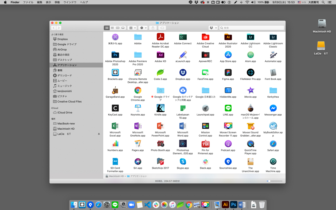
Task: Select QuickTime Player.app icon
Action: (250, 144)
